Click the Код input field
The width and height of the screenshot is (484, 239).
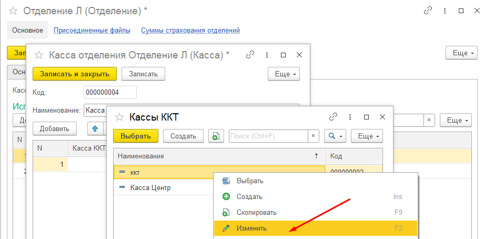(110, 93)
